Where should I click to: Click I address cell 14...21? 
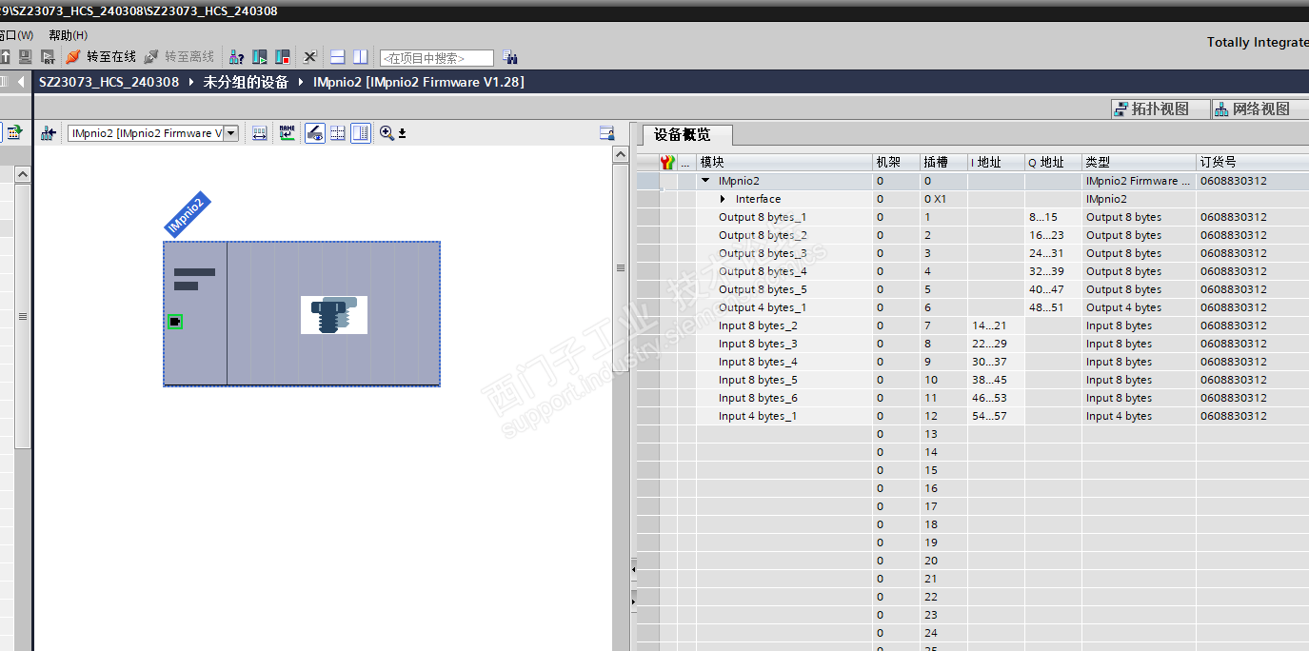pos(996,325)
